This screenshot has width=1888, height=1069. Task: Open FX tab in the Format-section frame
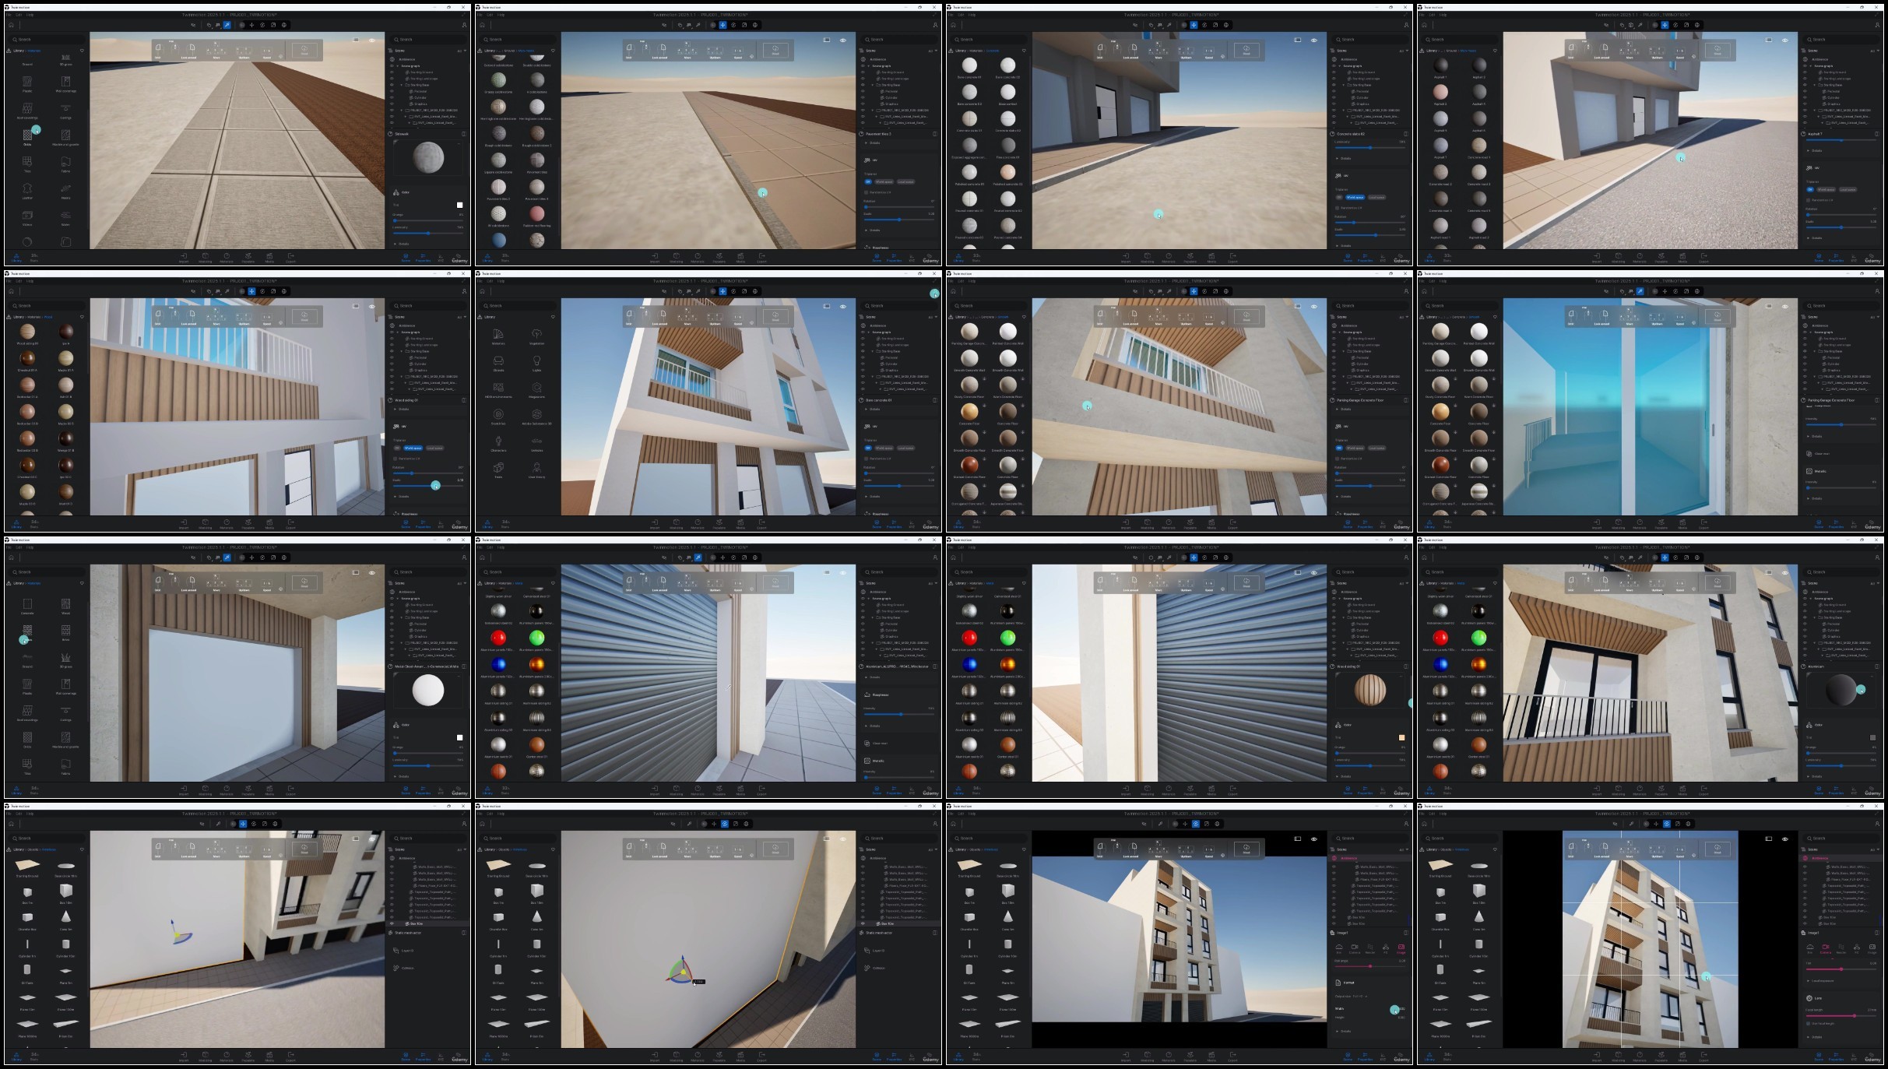pyautogui.click(x=1386, y=948)
